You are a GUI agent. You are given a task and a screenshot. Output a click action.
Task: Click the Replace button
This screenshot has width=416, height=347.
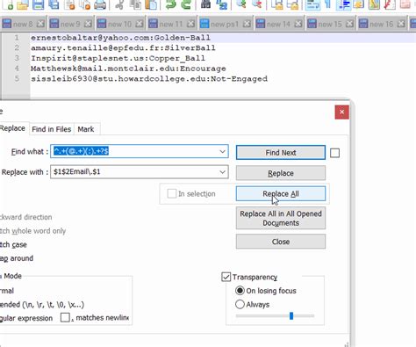coord(281,173)
